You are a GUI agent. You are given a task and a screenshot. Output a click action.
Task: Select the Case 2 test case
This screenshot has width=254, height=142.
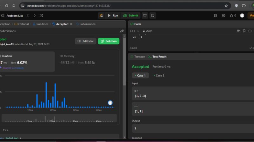(x=159, y=76)
